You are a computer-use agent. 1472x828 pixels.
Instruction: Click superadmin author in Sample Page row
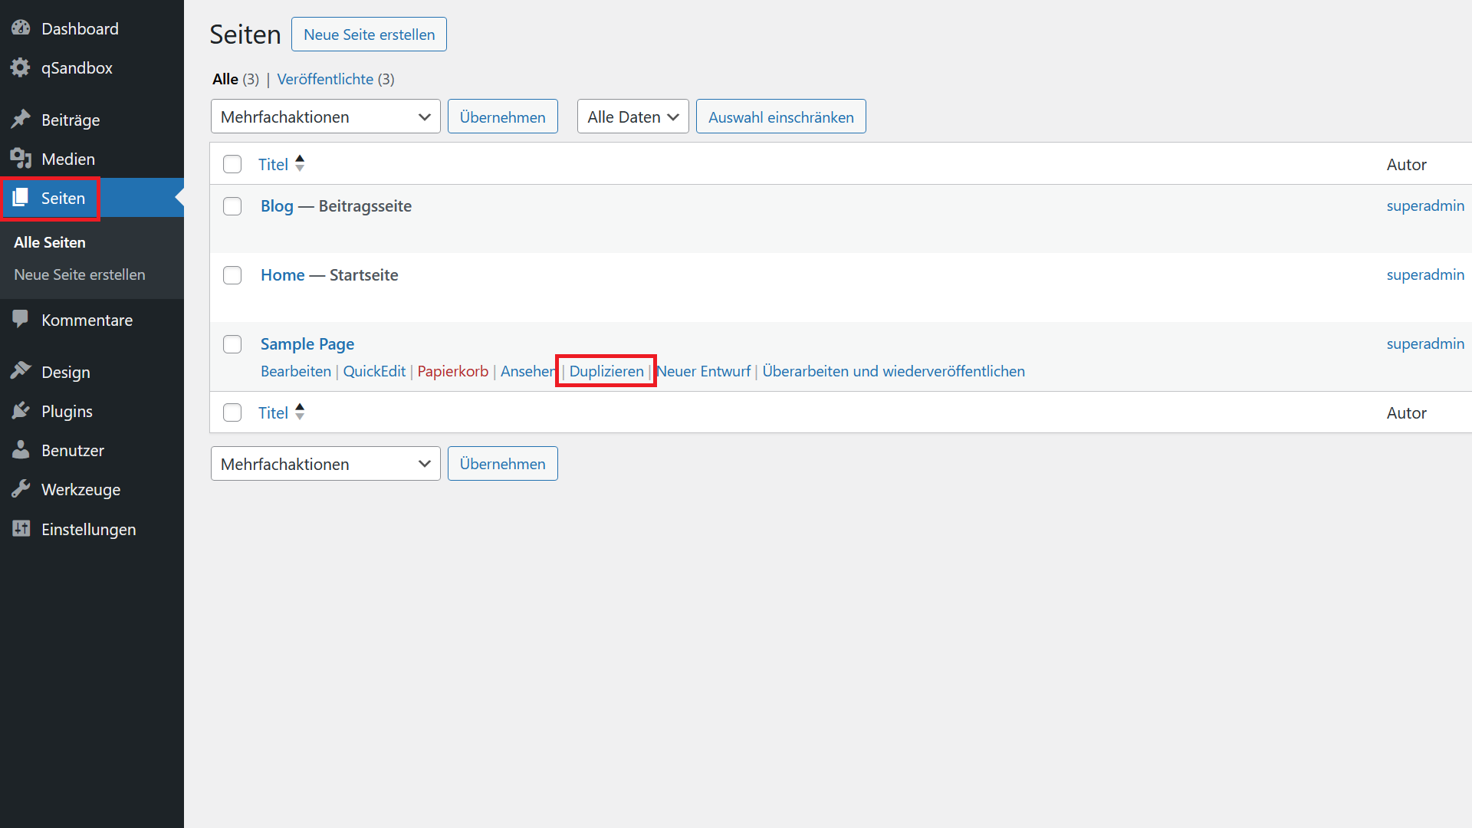point(1425,343)
